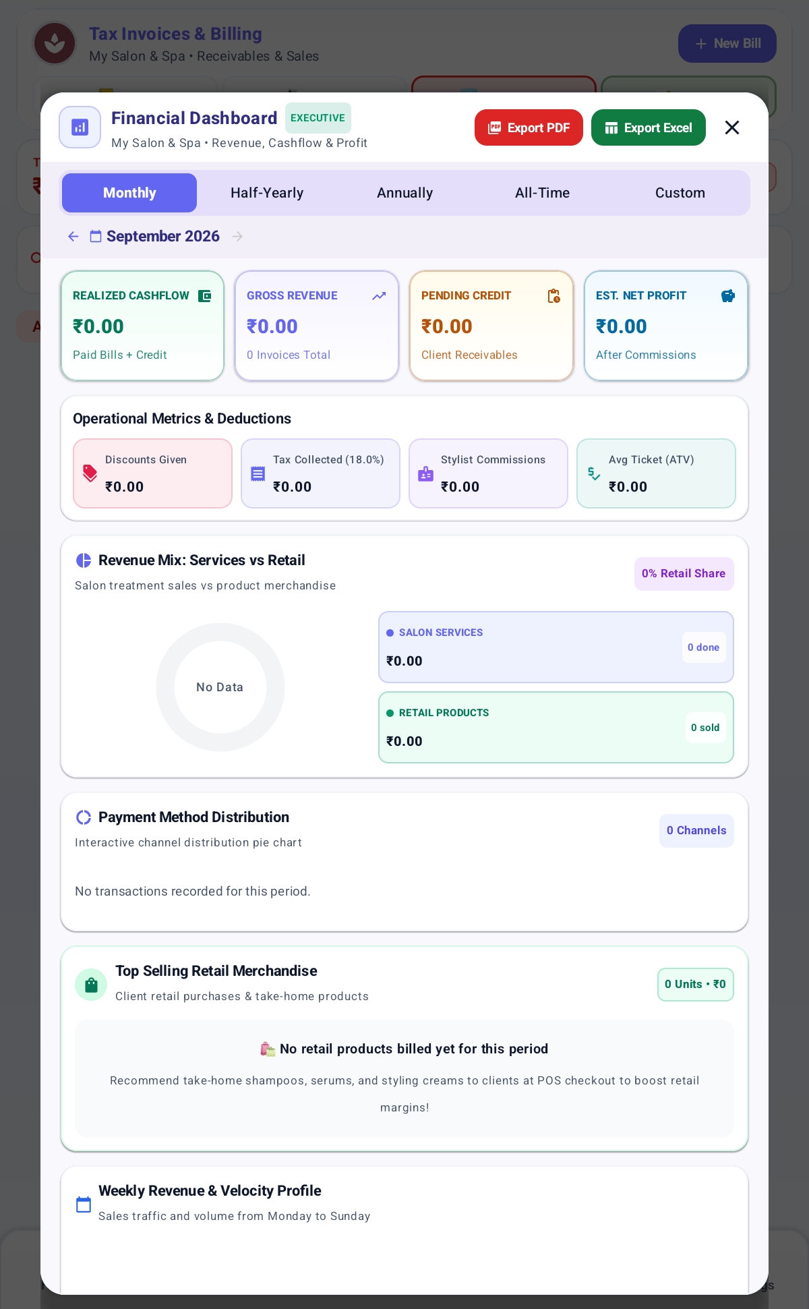Click the Stylist Commissions badge icon
This screenshot has width=809, height=1309.
coord(425,473)
